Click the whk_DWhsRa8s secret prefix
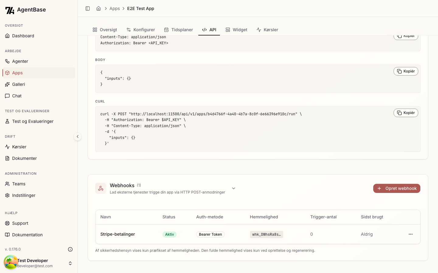 tap(266, 234)
